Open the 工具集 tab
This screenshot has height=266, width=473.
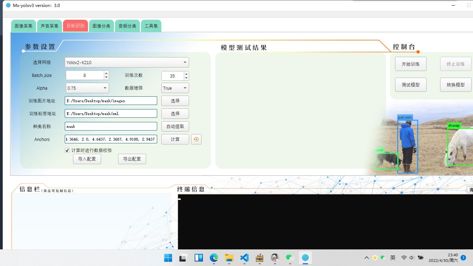tap(151, 26)
